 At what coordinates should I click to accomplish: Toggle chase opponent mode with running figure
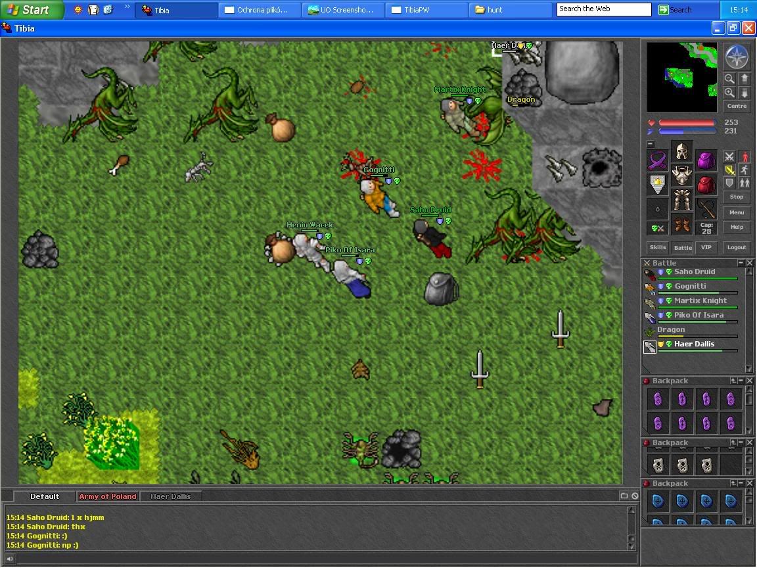[745, 170]
